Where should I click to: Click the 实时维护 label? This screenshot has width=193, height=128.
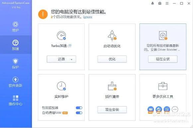coord(61,97)
